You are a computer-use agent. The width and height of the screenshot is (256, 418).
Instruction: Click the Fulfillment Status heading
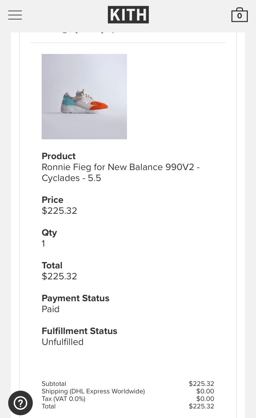79,331
